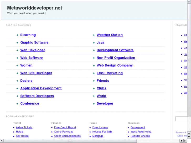Open the Mortgage link
Image resolution: width=191 pixels, height=143 pixels.
[x=98, y=136]
